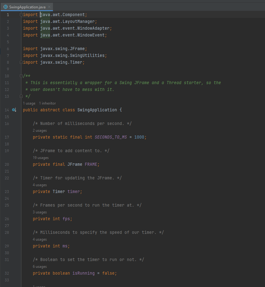This screenshot has width=265, height=287.
Task: Click 'javax.swing.Timer' import on line 8
Action: [x=61, y=62]
